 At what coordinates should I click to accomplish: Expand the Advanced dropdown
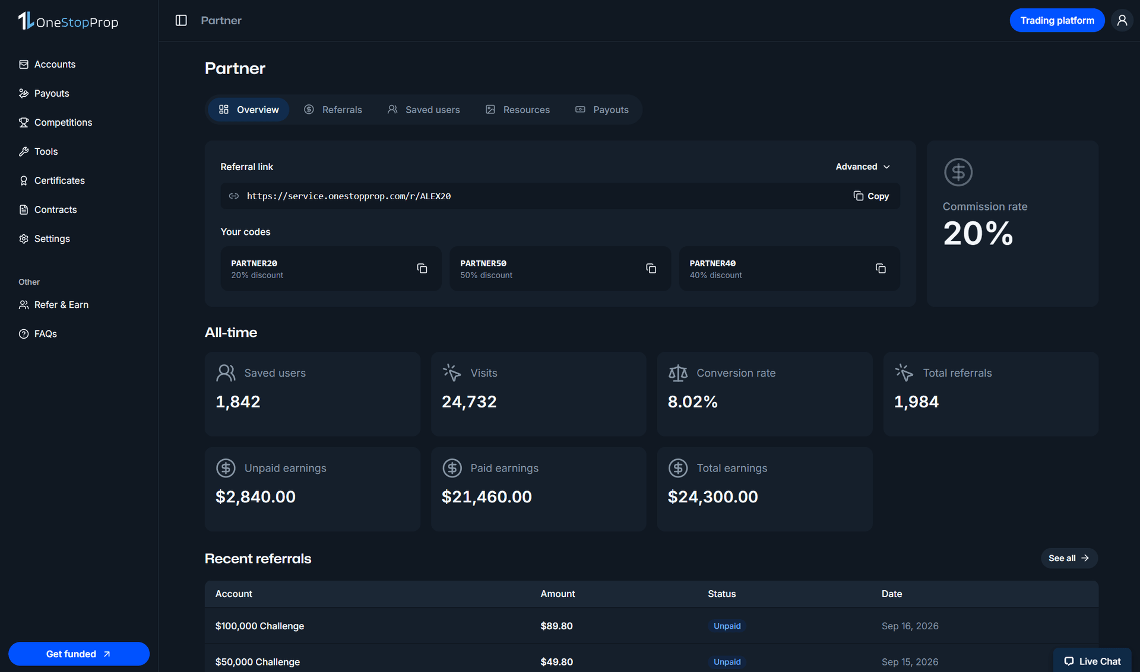(x=863, y=167)
